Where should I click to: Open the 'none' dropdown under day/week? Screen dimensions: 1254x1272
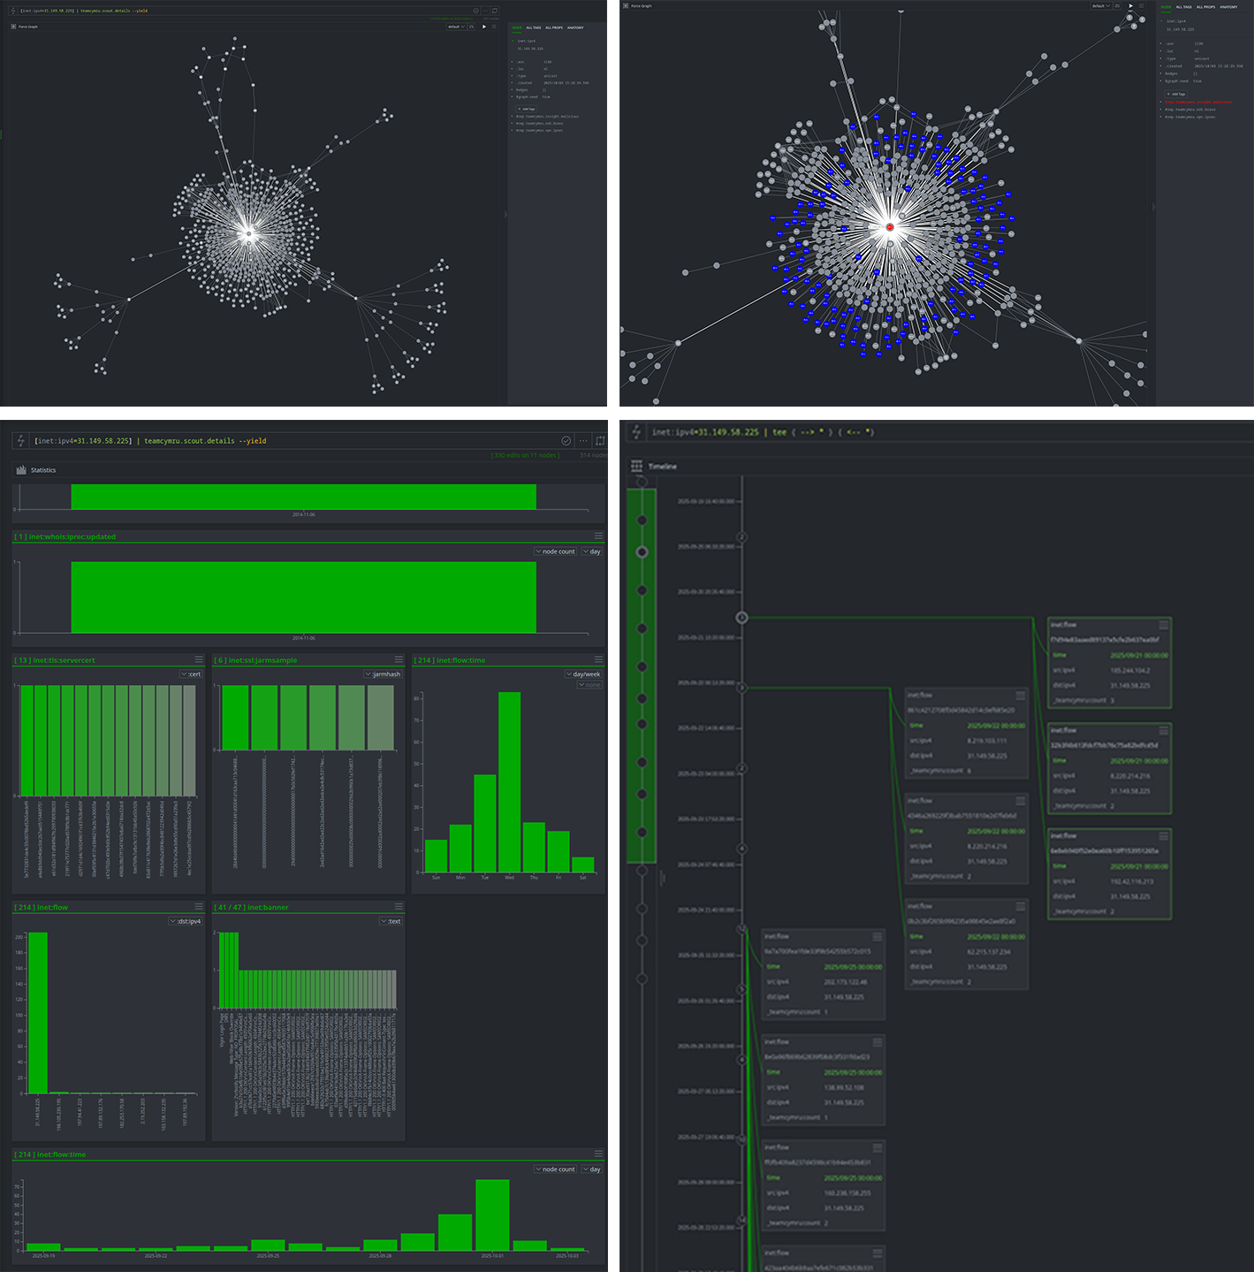589,685
